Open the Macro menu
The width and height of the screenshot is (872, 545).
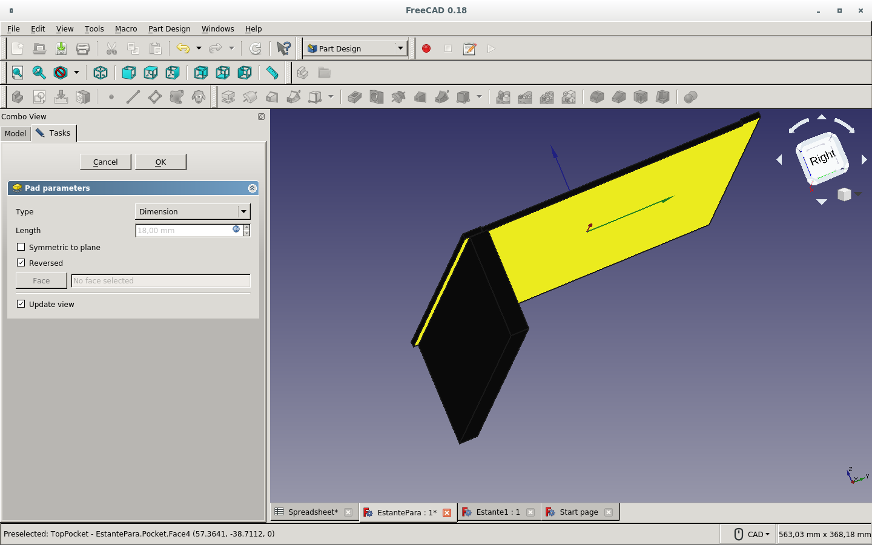(126, 28)
